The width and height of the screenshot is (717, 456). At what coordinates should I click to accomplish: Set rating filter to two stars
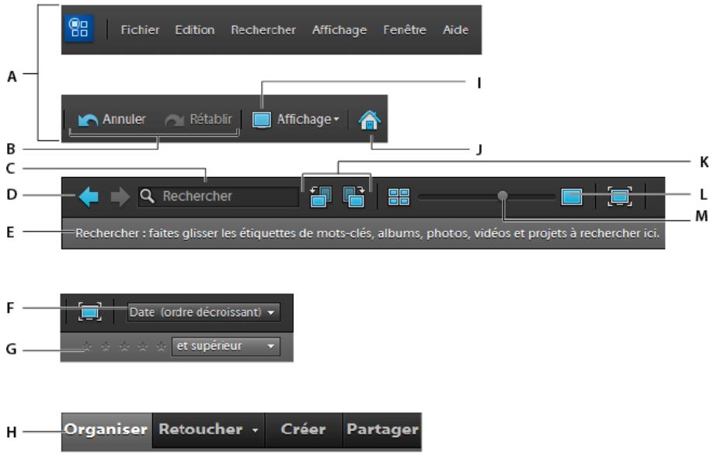point(106,346)
